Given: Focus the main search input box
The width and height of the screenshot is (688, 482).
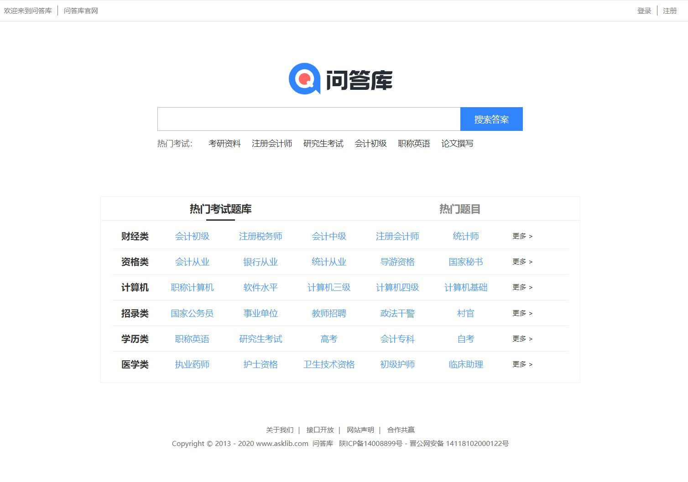Looking at the screenshot, I should 309,119.
